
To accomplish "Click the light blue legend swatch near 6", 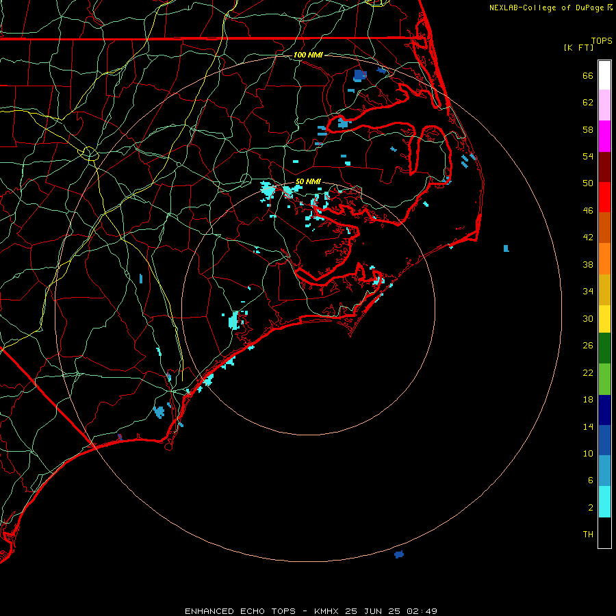I will pyautogui.click(x=604, y=470).
